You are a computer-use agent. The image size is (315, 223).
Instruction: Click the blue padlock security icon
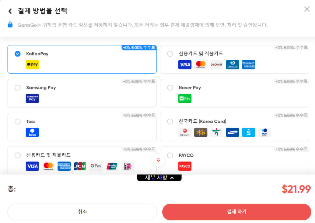[x=10, y=25]
